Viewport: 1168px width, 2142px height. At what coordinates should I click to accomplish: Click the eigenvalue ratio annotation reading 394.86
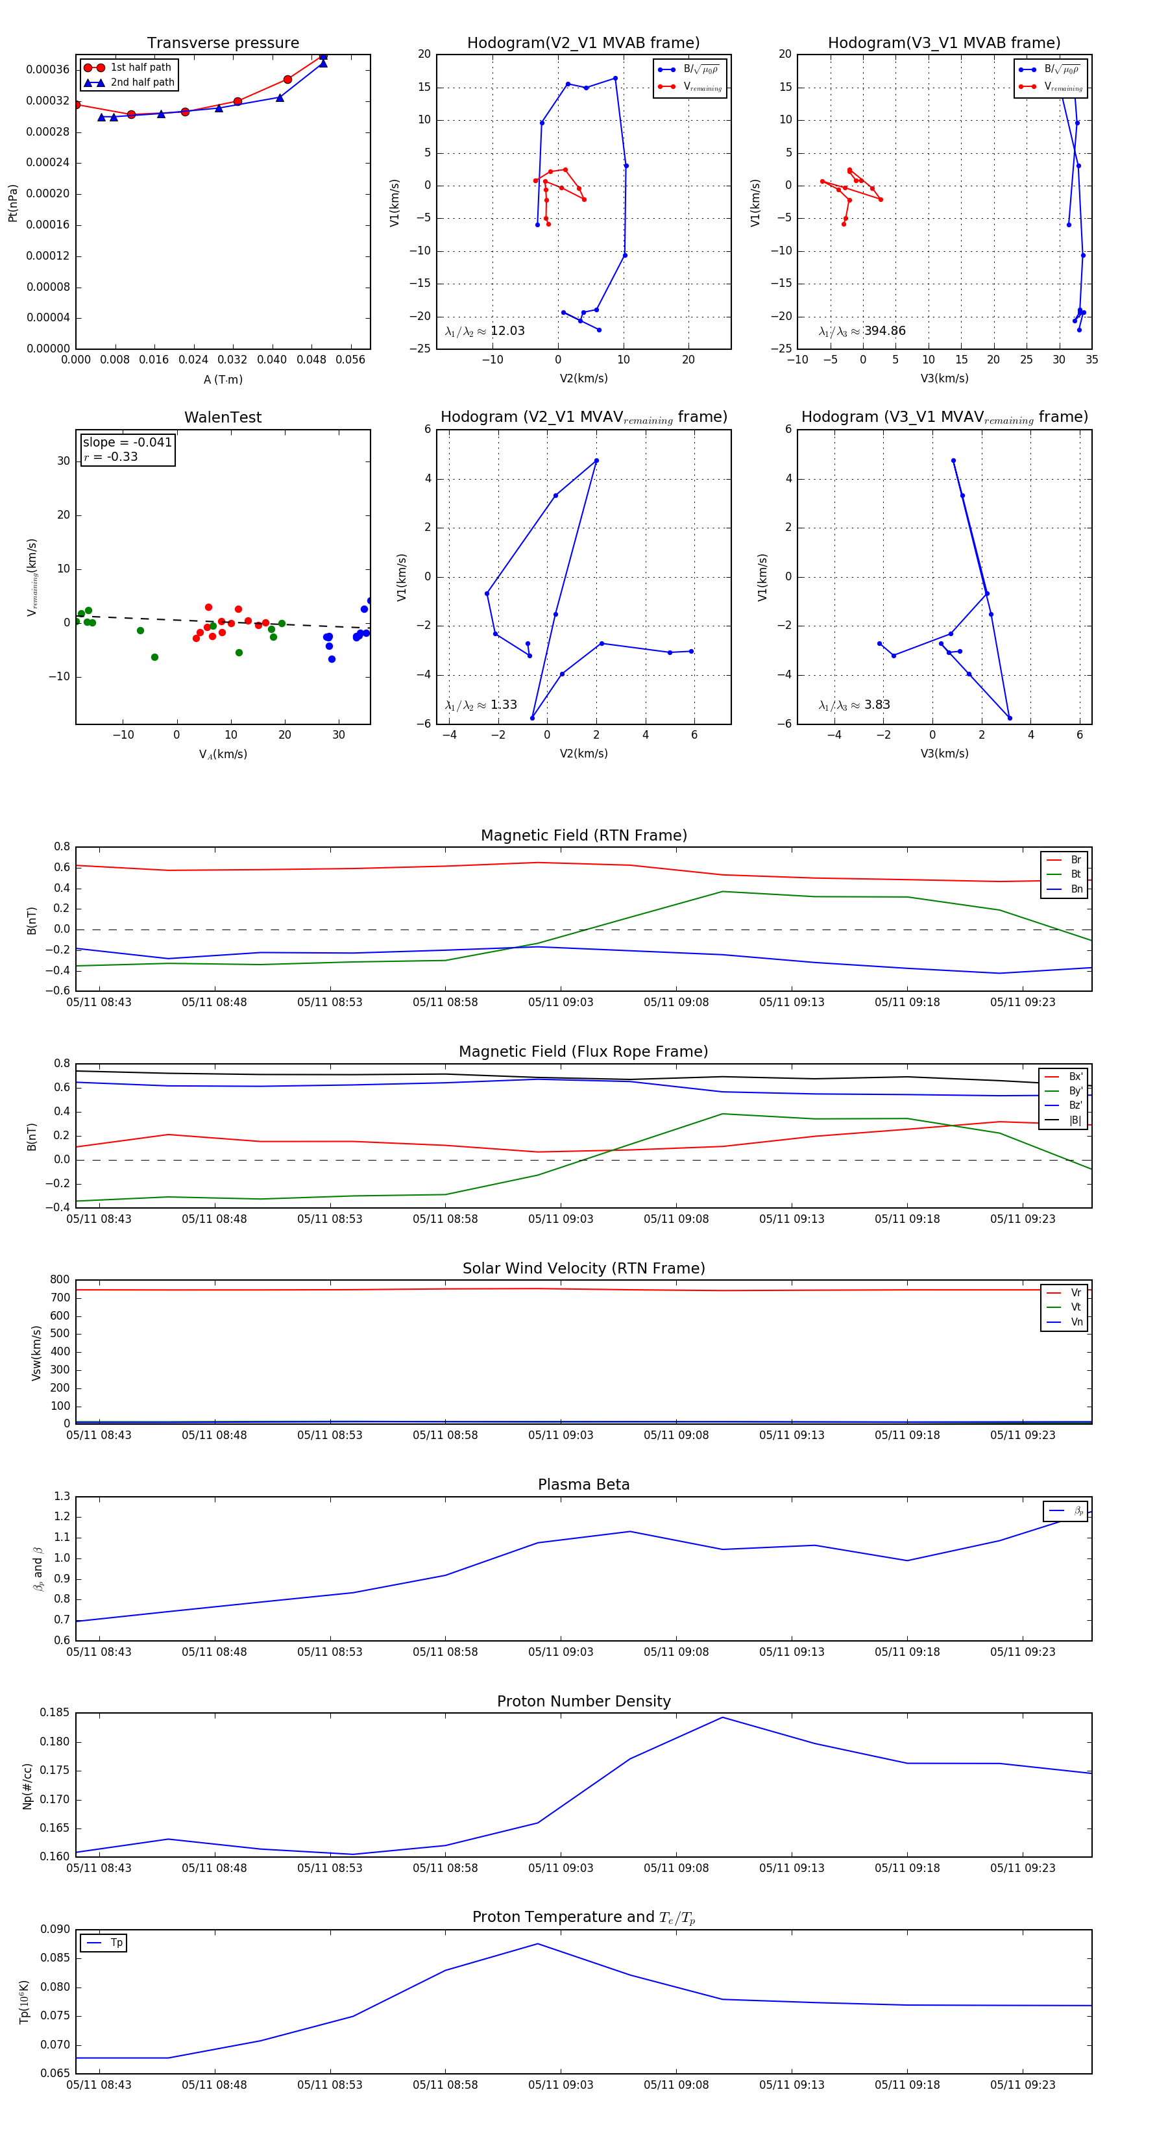(862, 331)
